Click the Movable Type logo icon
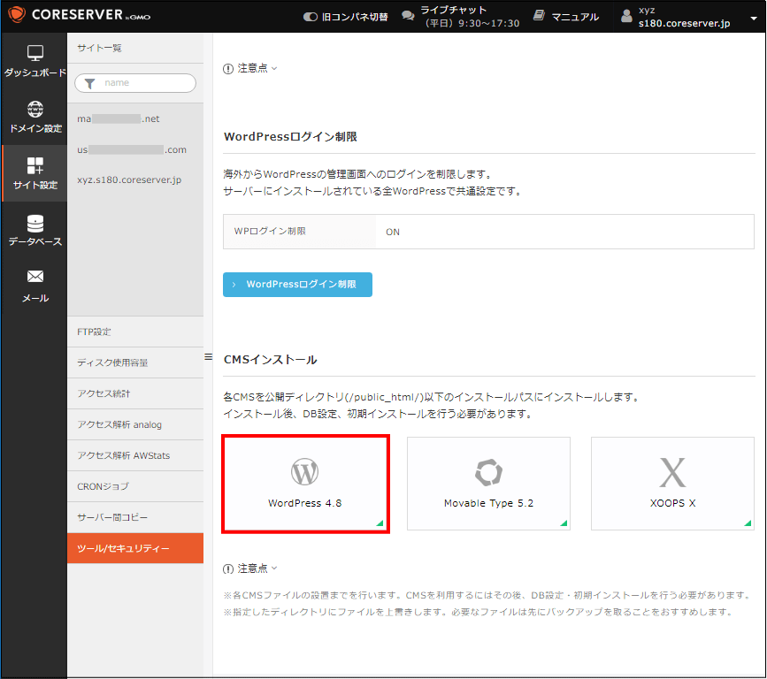This screenshot has height=679, width=767. click(488, 472)
